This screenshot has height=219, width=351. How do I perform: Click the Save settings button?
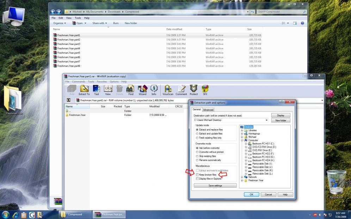point(215,186)
